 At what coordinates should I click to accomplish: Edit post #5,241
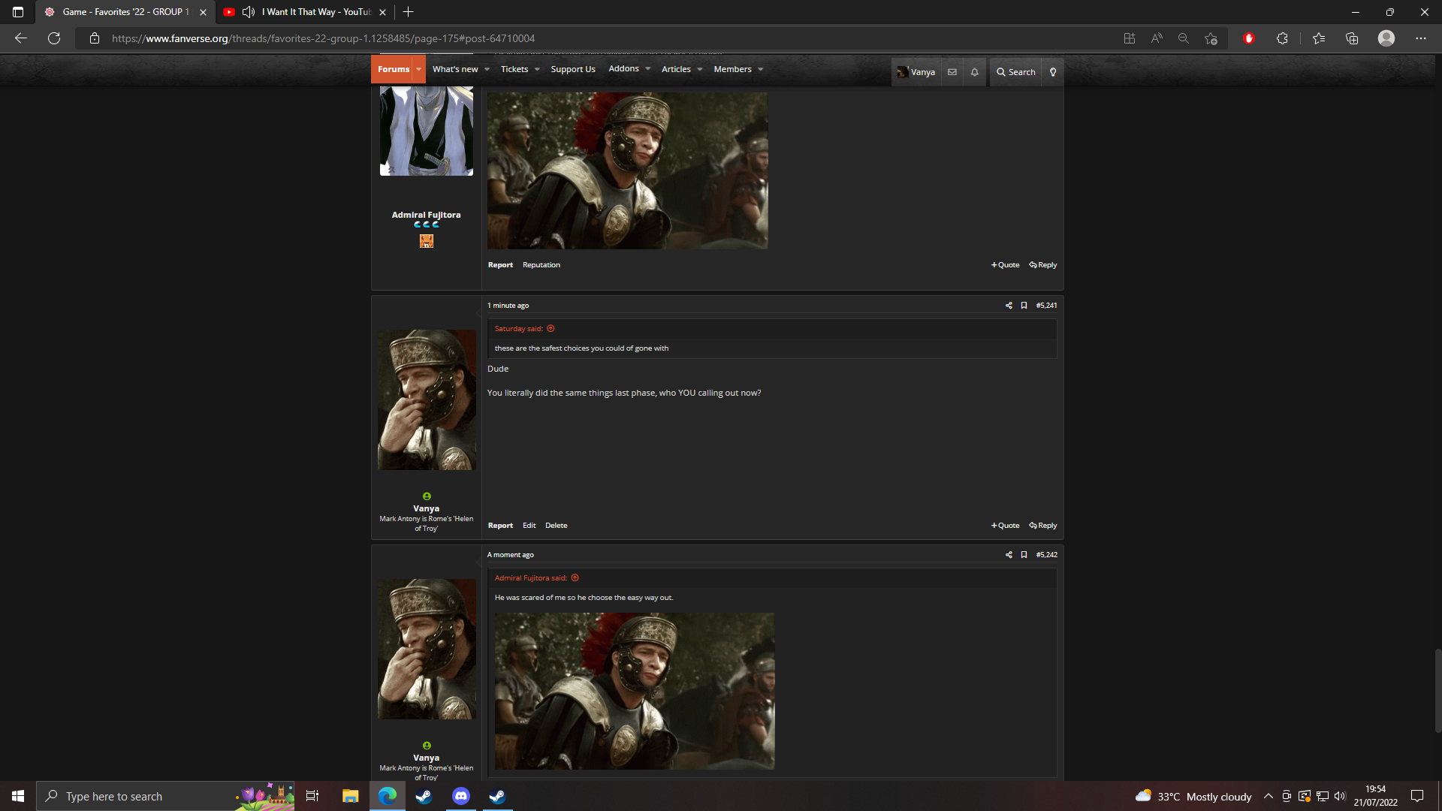click(529, 526)
